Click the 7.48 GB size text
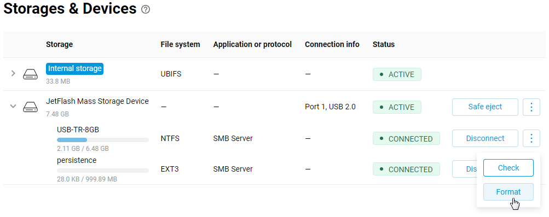The width and height of the screenshot is (549, 217). (x=57, y=114)
